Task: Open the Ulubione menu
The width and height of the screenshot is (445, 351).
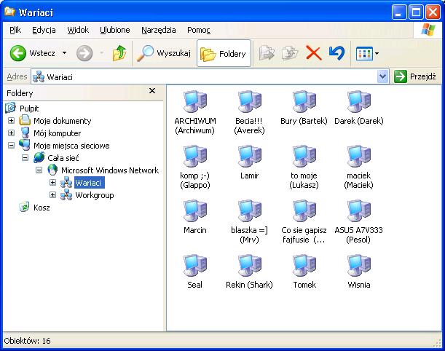Action: [x=114, y=30]
